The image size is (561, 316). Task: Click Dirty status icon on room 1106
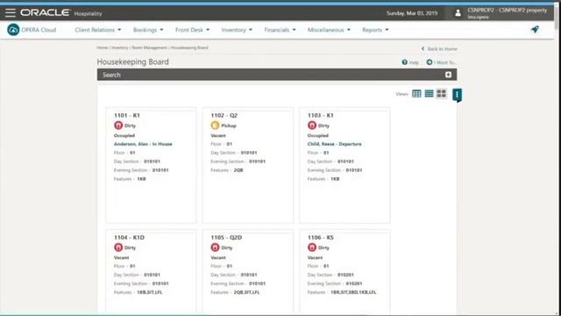coord(312,248)
